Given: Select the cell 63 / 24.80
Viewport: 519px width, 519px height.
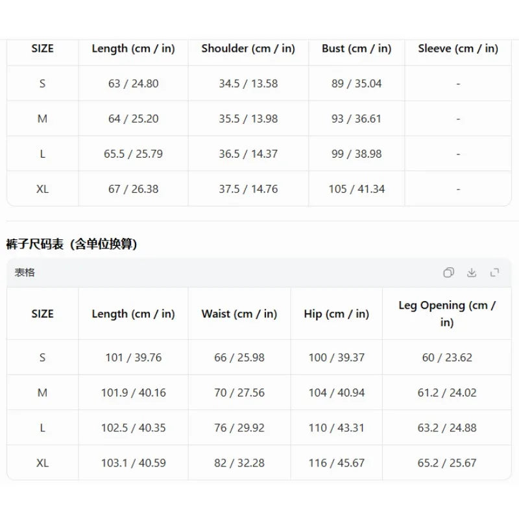Looking at the screenshot, I should 134,84.
